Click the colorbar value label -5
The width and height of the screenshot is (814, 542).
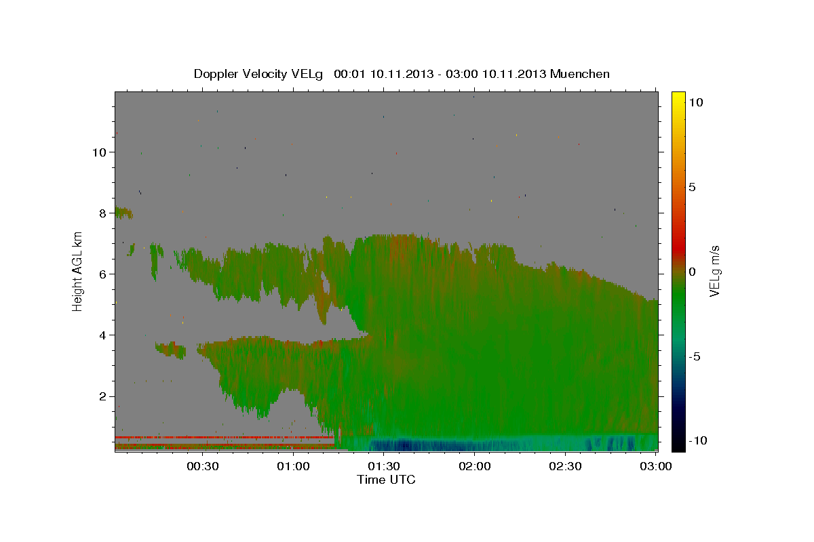click(694, 356)
